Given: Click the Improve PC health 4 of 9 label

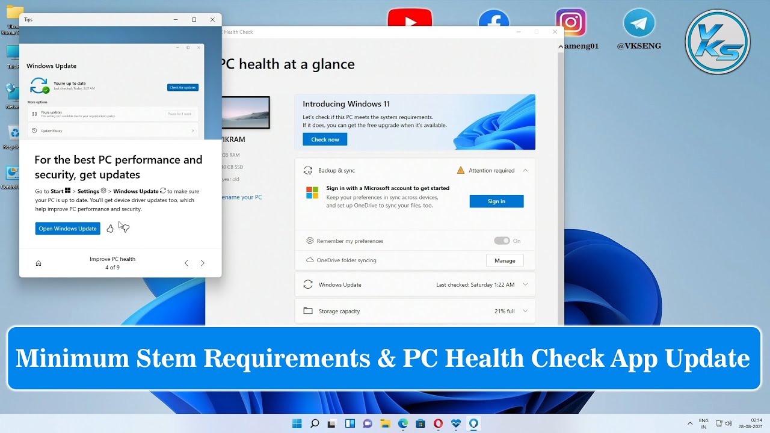Looking at the screenshot, I should pyautogui.click(x=112, y=263).
